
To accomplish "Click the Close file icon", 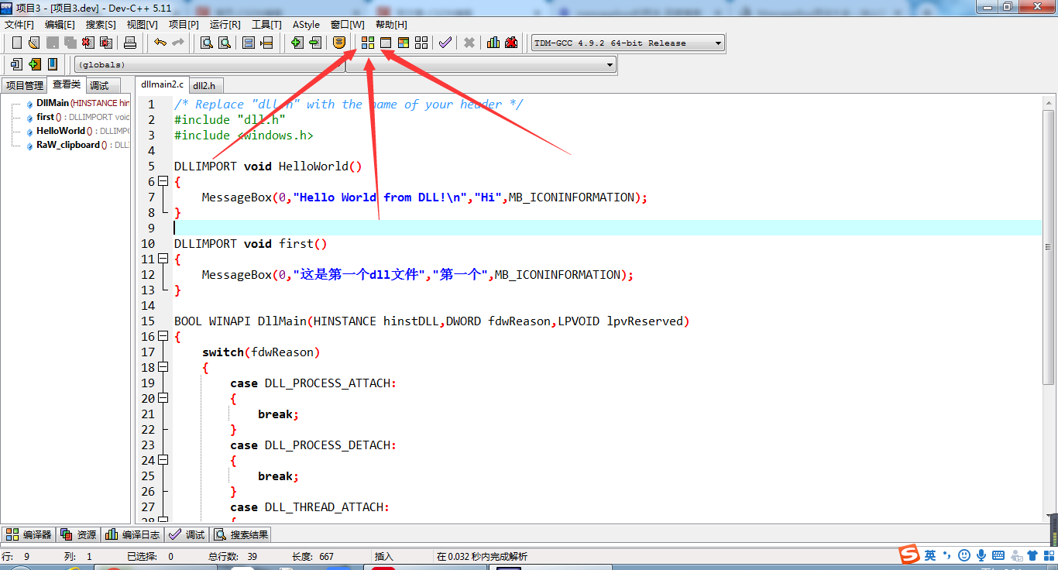I will (88, 43).
